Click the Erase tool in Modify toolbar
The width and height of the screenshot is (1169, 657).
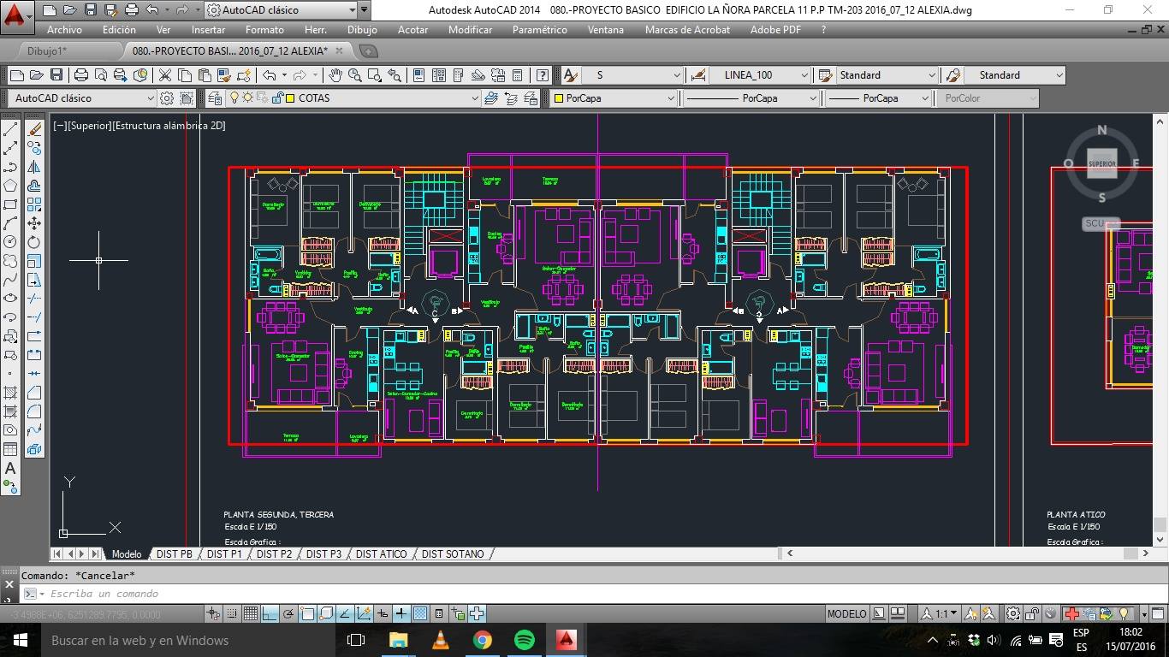[34, 129]
